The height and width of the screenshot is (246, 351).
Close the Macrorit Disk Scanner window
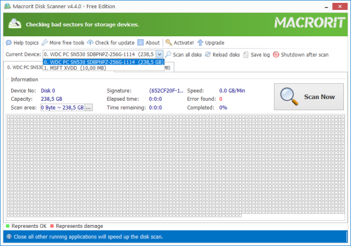tap(340, 6)
